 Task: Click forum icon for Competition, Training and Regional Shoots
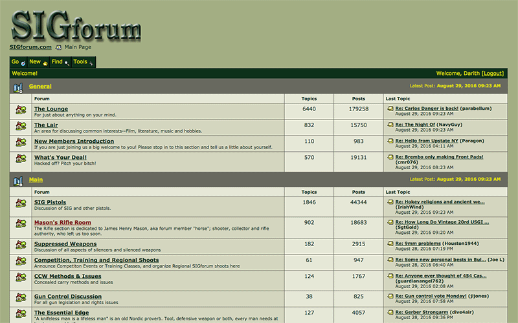21,262
